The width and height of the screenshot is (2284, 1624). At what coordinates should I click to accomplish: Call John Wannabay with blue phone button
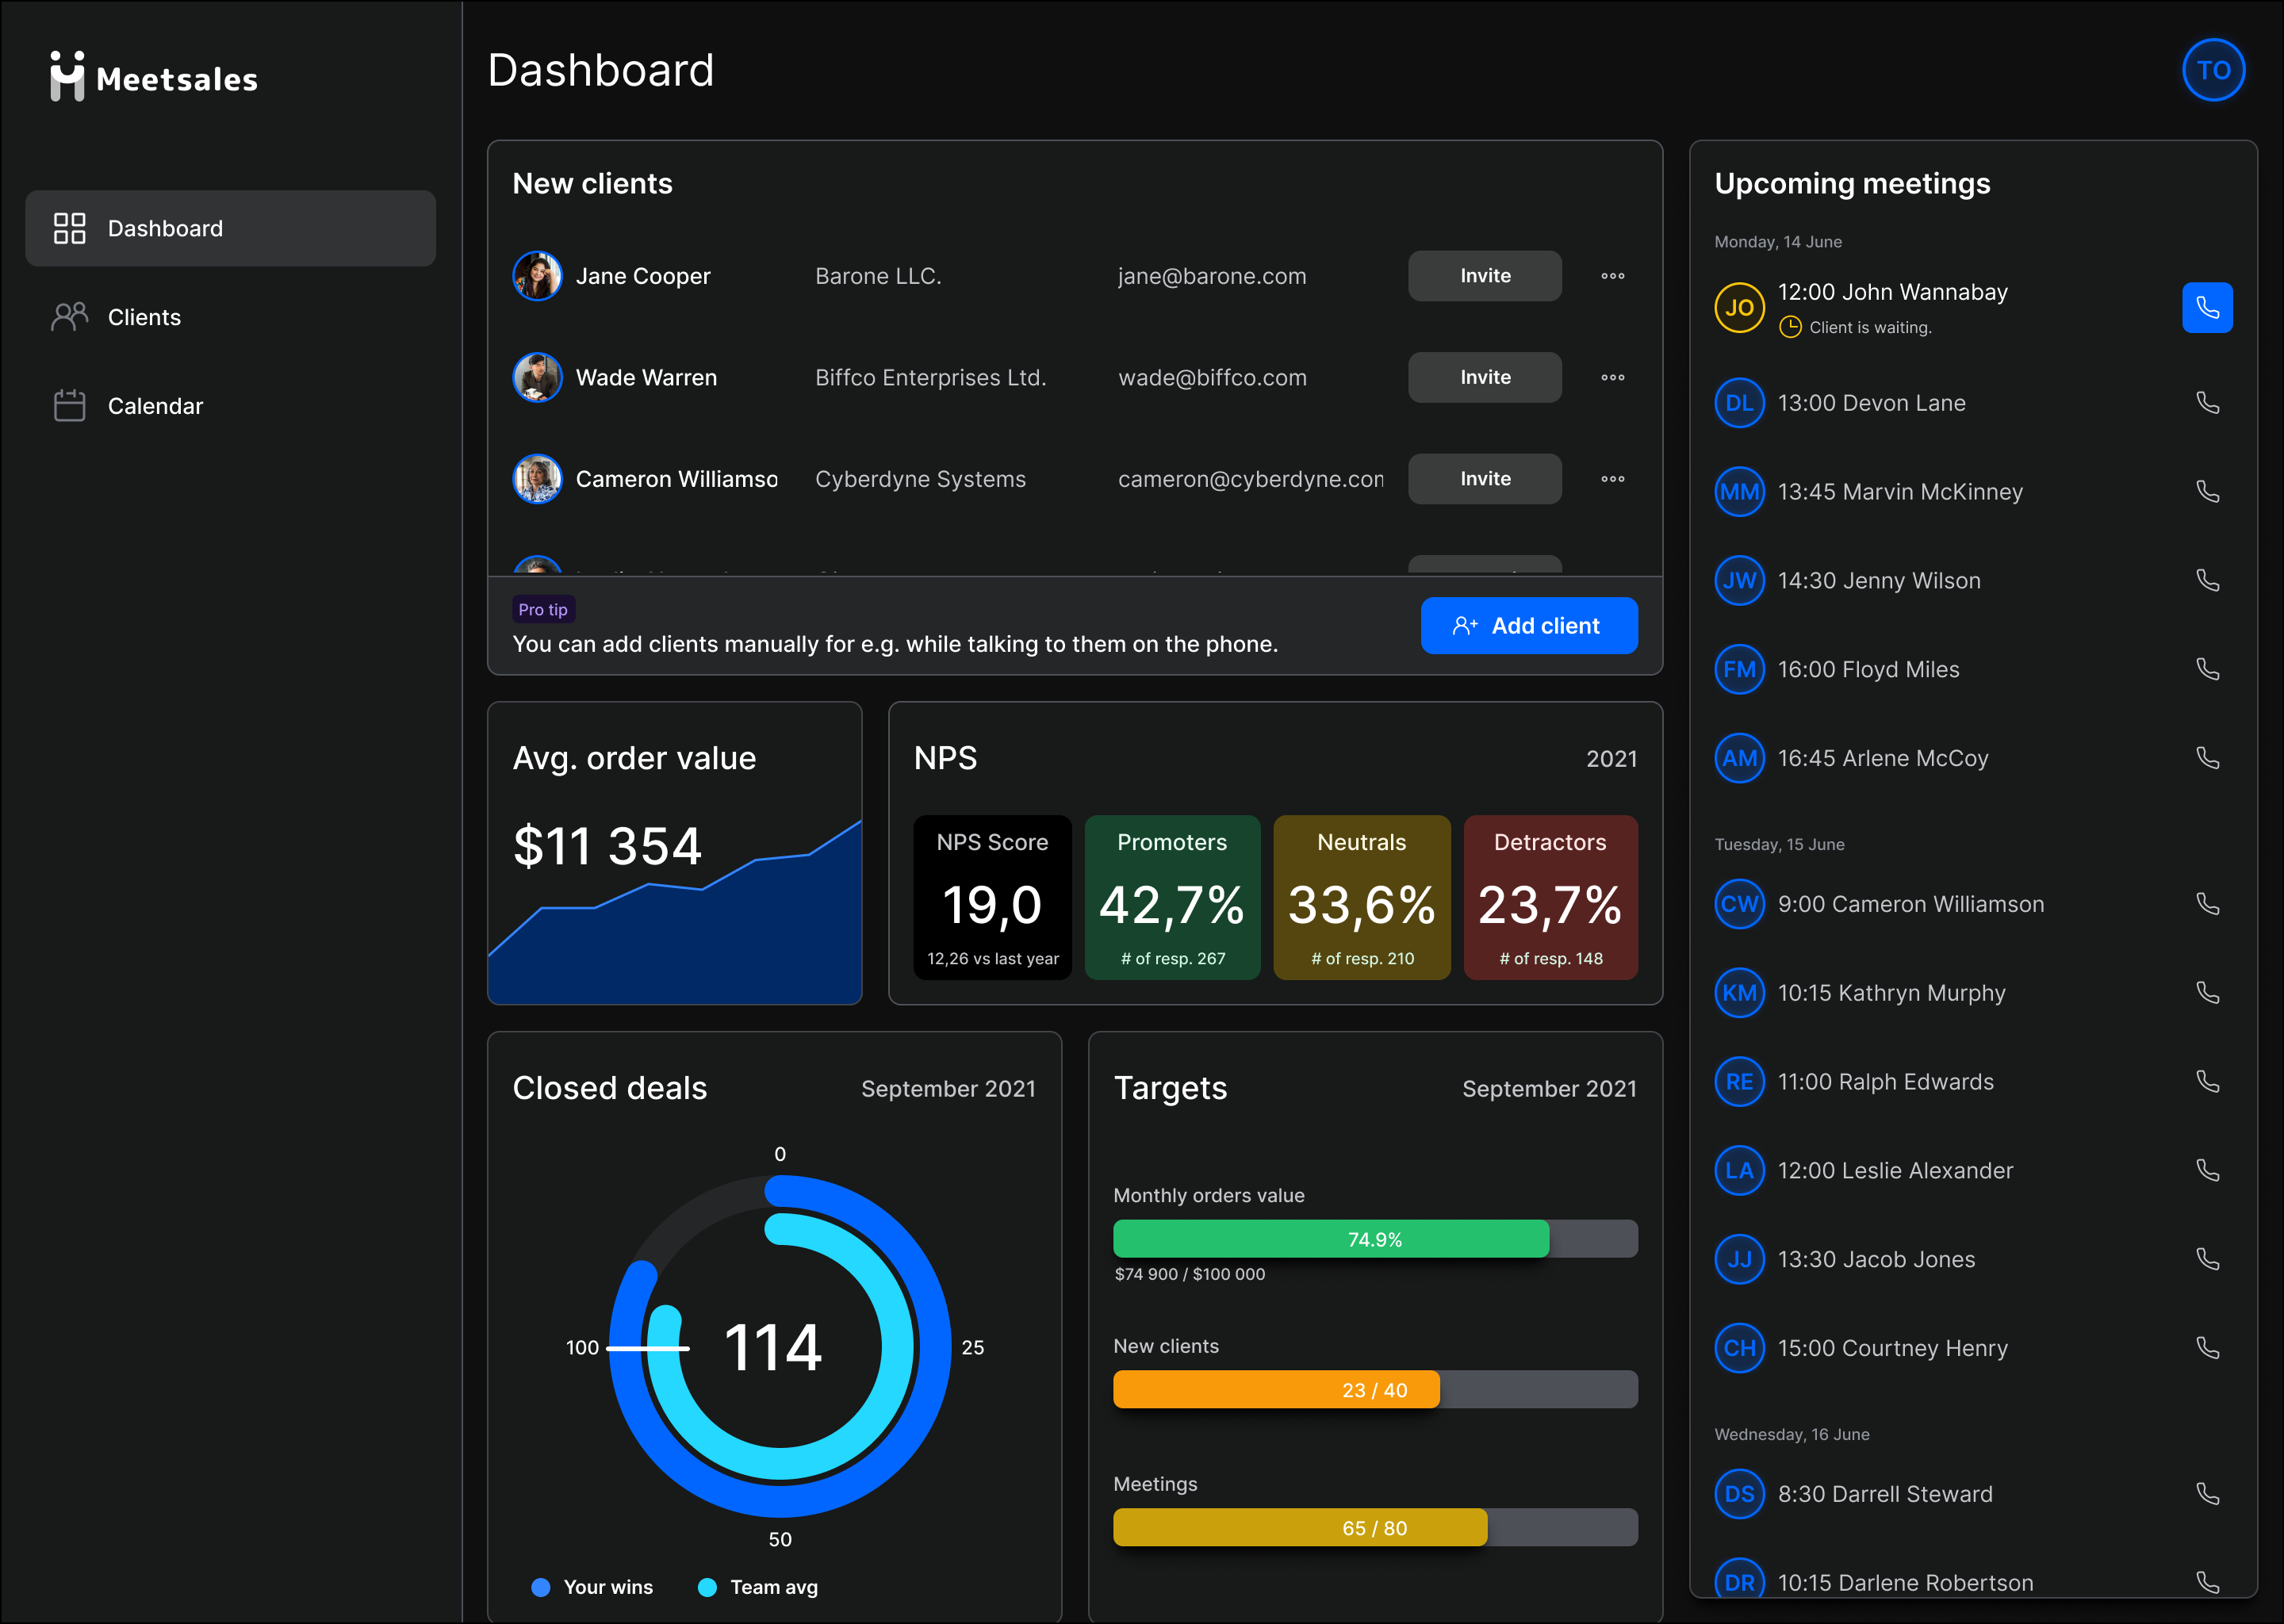pos(2206,308)
